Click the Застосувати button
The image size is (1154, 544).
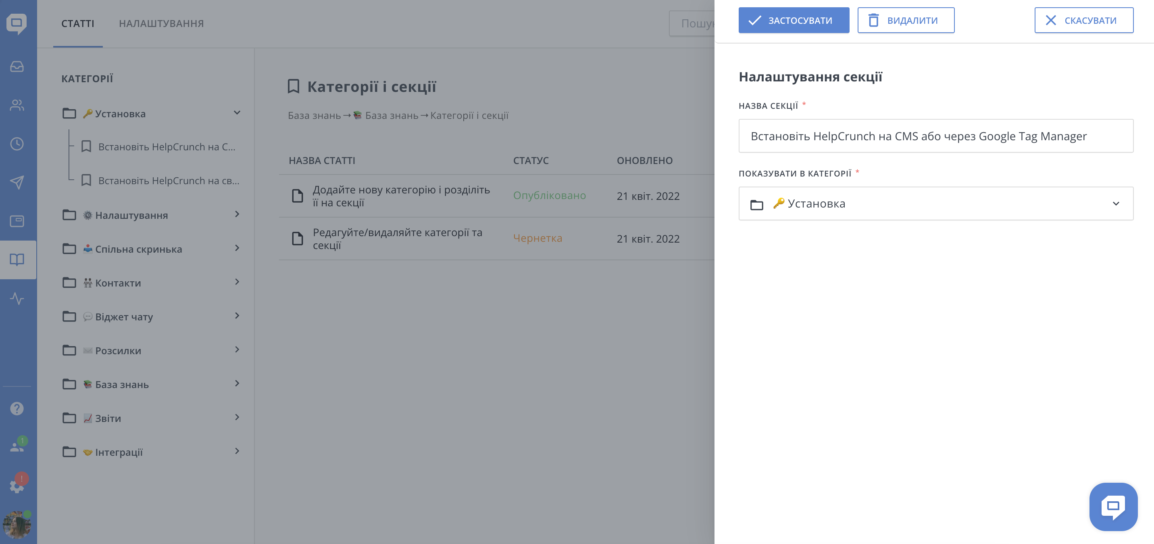click(x=794, y=20)
